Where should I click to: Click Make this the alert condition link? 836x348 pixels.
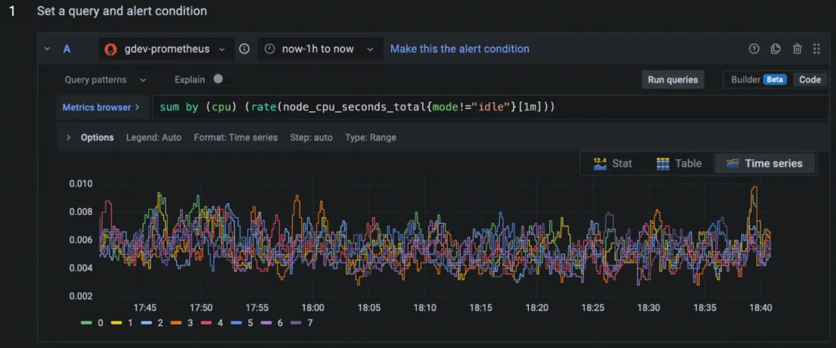459,49
